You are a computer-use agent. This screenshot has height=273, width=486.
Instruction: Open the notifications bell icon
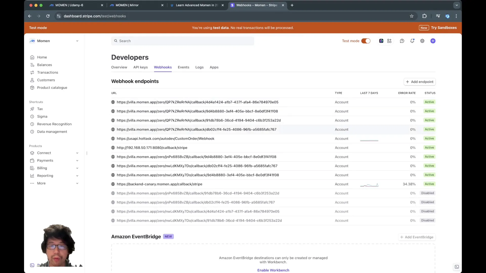coord(412,41)
